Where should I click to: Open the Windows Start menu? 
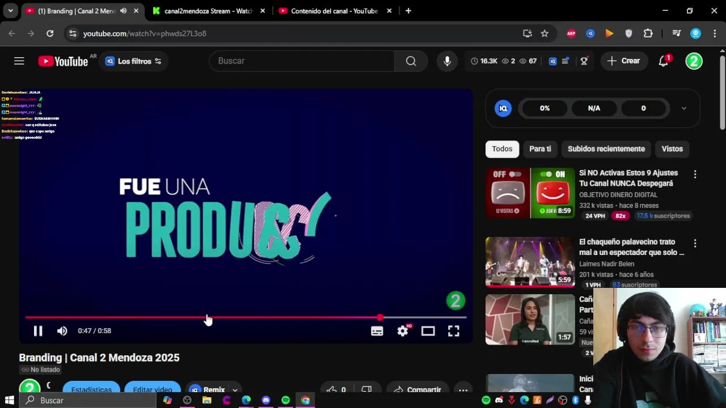point(9,400)
